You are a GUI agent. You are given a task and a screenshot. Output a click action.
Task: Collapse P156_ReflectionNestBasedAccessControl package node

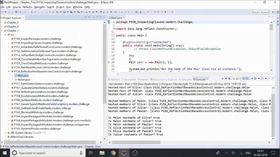coord(9,72)
